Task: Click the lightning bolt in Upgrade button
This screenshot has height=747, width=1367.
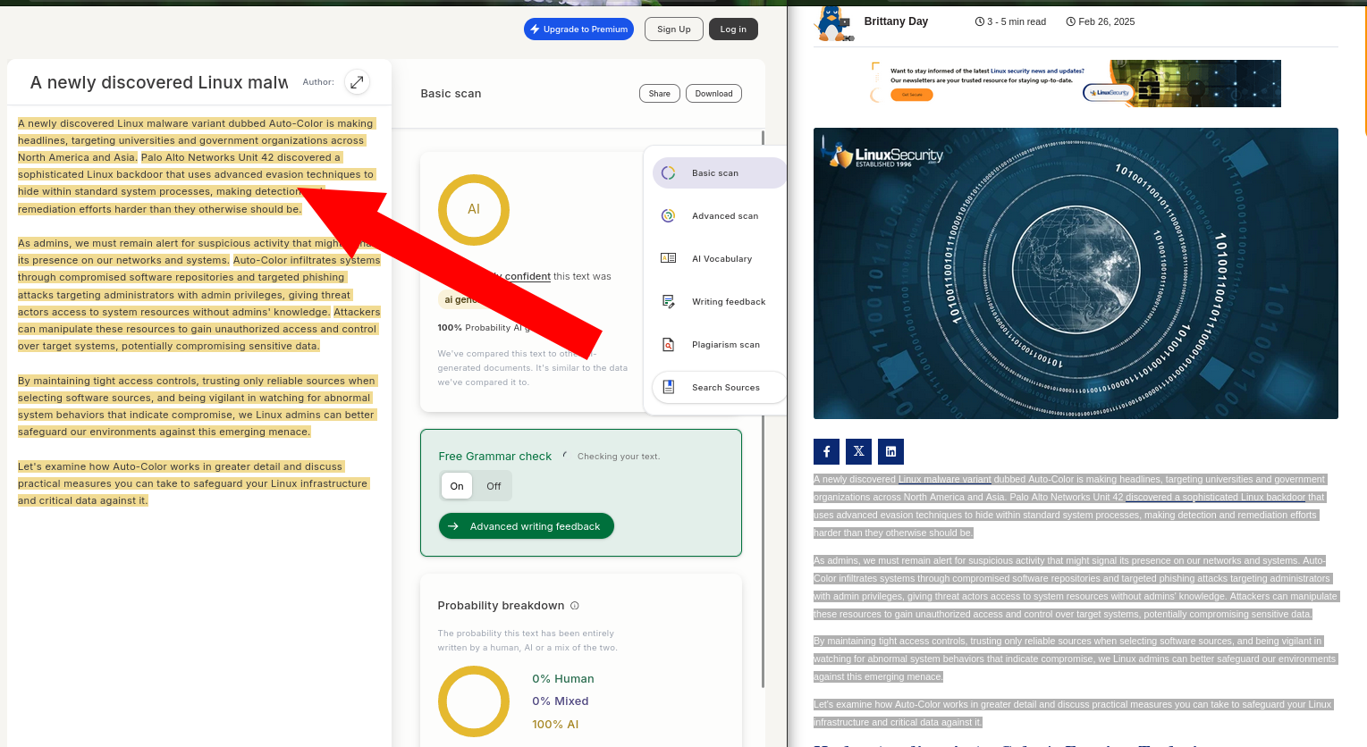Action: click(535, 29)
